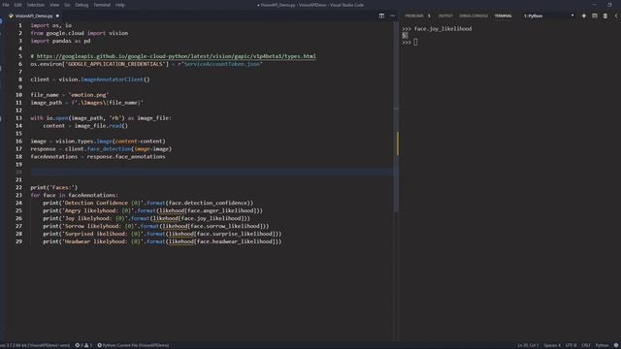Click the terminal prompt input cursor
This screenshot has height=349, width=621.
(415, 42)
